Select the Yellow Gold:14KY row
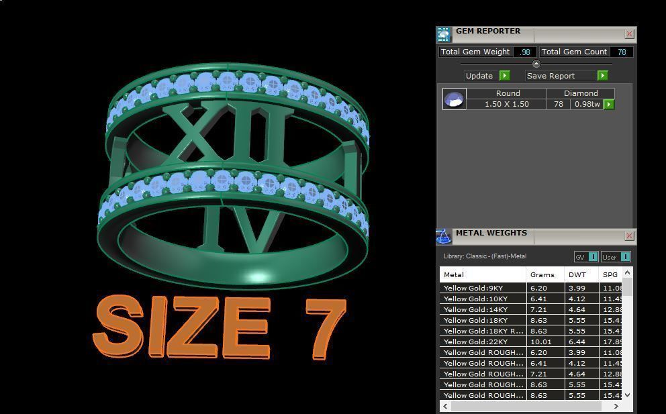 531,309
